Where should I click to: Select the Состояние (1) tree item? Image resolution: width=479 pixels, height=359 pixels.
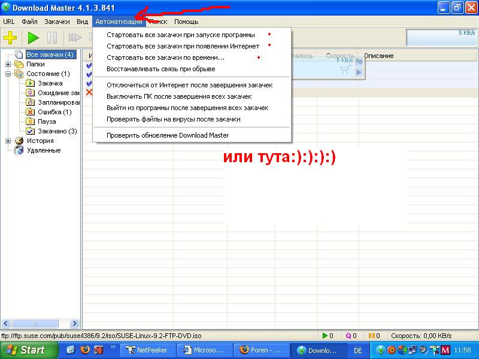pos(48,74)
